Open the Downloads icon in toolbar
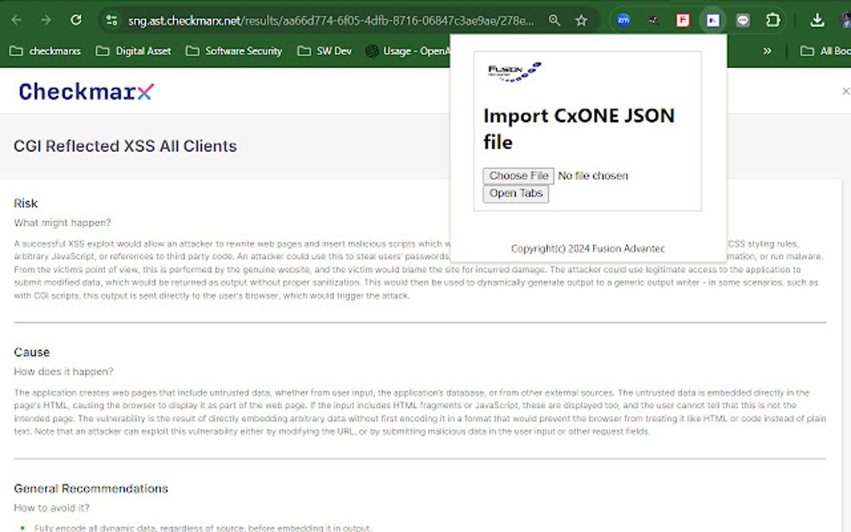This screenshot has width=851, height=532. coord(818,19)
